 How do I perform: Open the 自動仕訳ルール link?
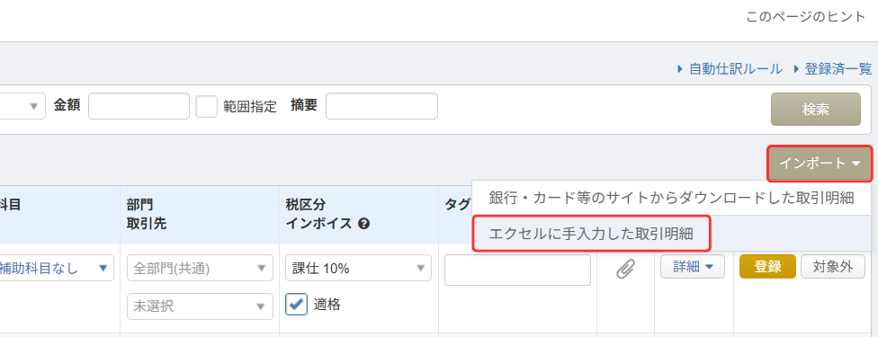pyautogui.click(x=735, y=69)
